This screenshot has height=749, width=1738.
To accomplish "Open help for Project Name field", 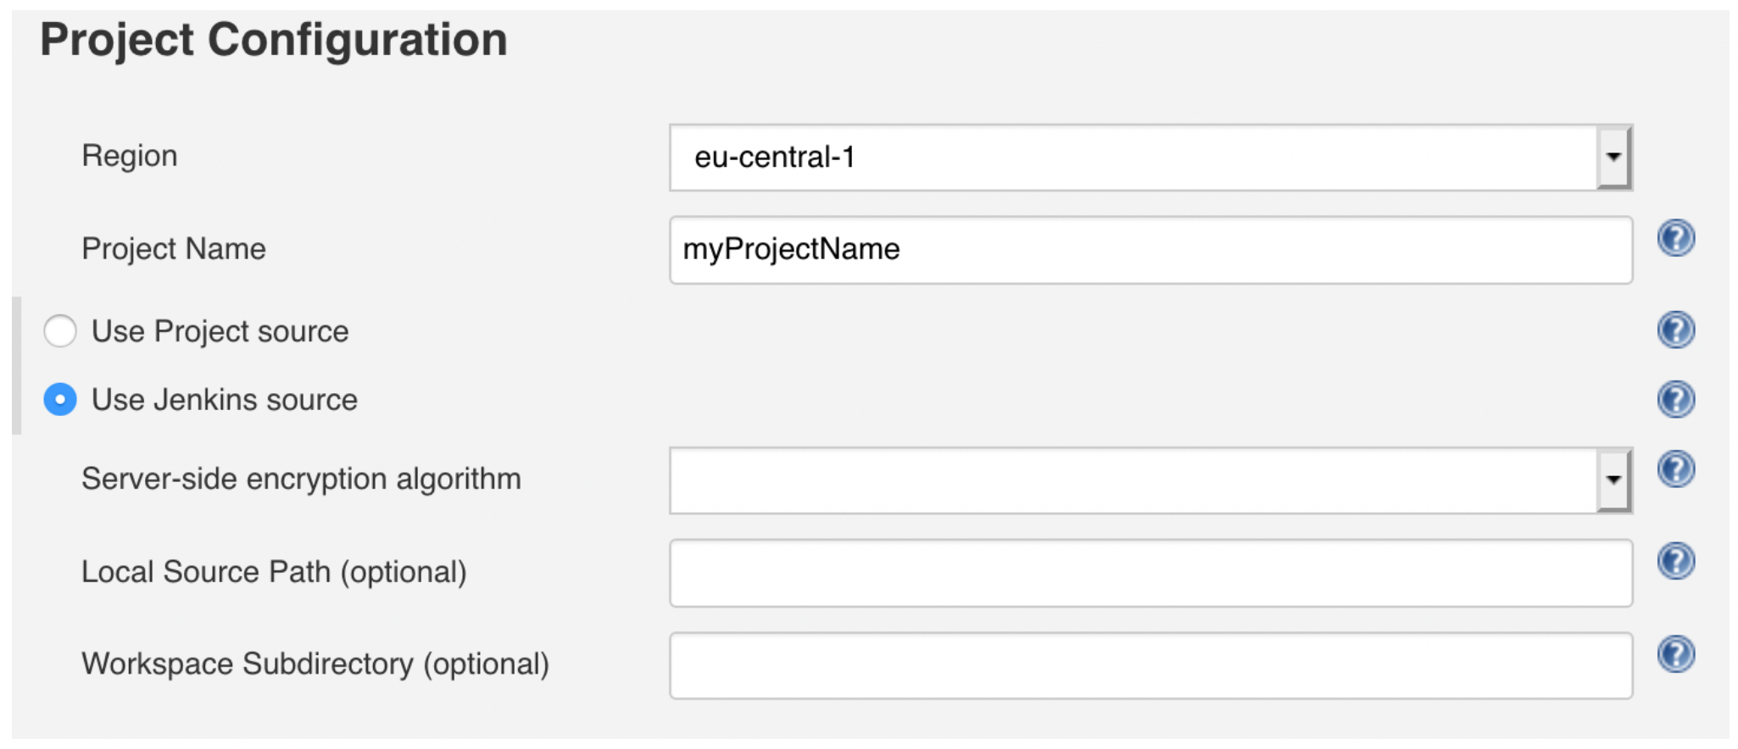I will pyautogui.click(x=1675, y=238).
